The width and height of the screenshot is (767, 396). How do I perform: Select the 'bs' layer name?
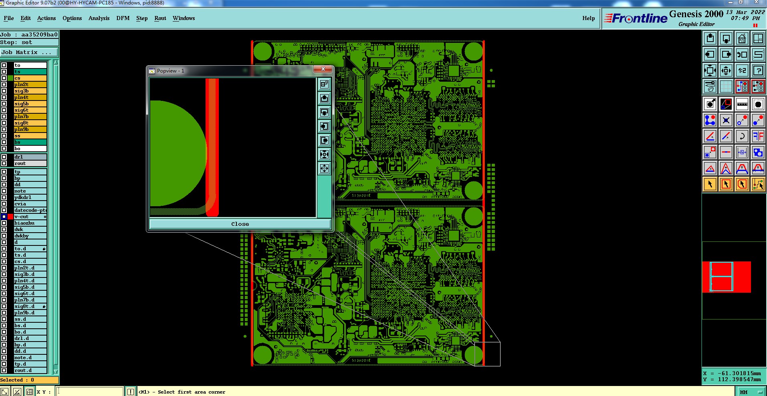(30, 142)
